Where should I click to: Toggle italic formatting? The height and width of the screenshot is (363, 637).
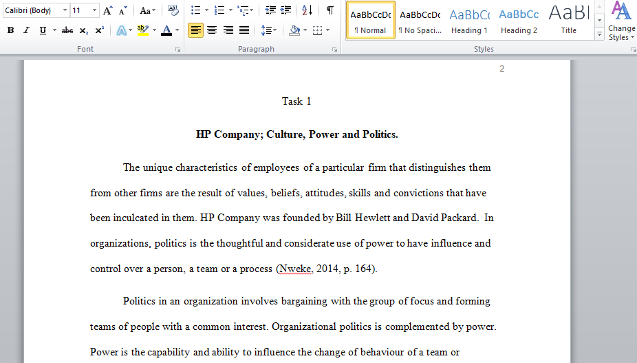point(26,30)
